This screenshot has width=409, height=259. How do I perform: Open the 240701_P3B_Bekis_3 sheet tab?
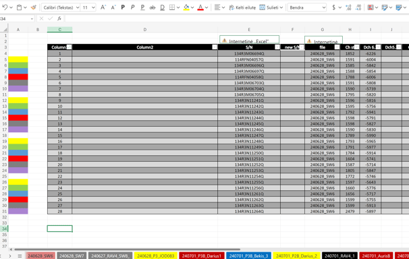248,256
